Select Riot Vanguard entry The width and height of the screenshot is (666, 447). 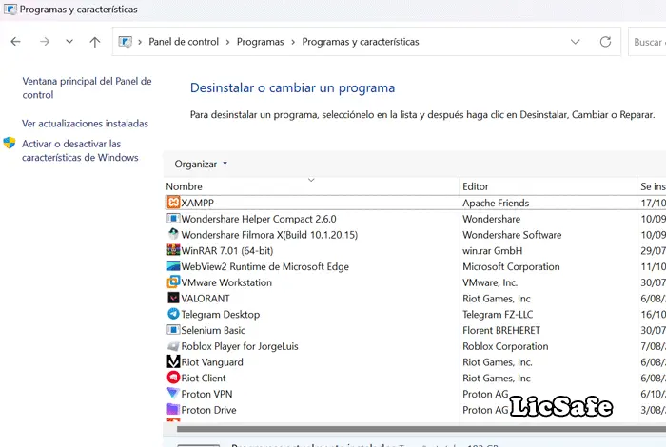coord(212,362)
